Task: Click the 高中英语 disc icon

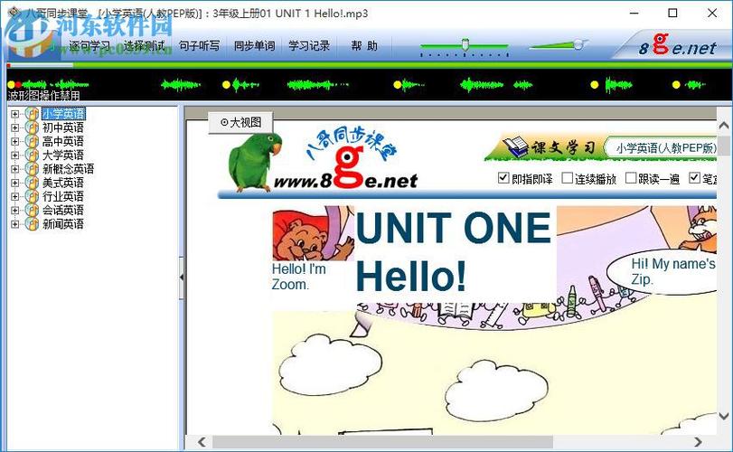Action: coord(32,141)
